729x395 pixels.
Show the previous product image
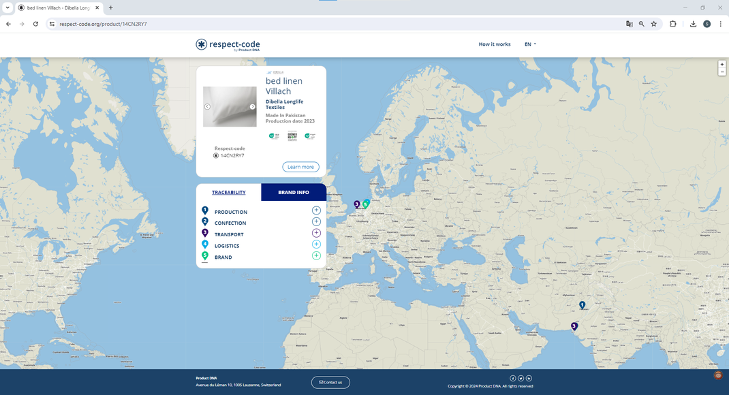pyautogui.click(x=207, y=106)
